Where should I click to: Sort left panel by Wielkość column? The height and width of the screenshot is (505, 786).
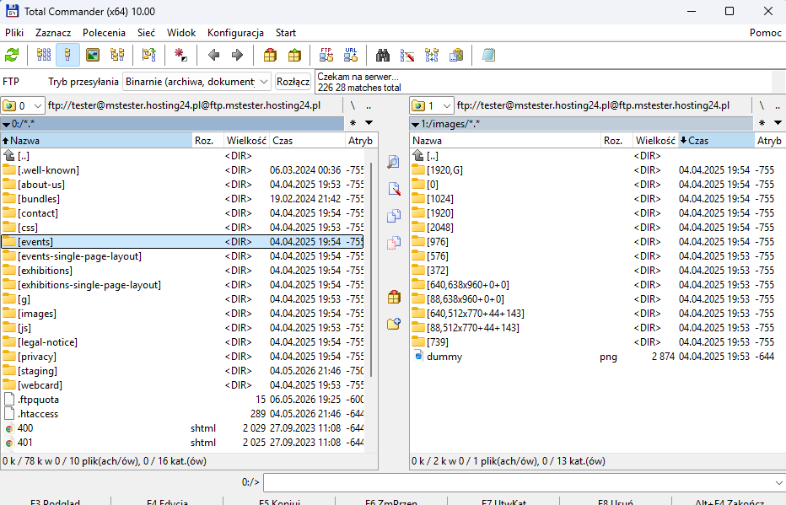[246, 141]
